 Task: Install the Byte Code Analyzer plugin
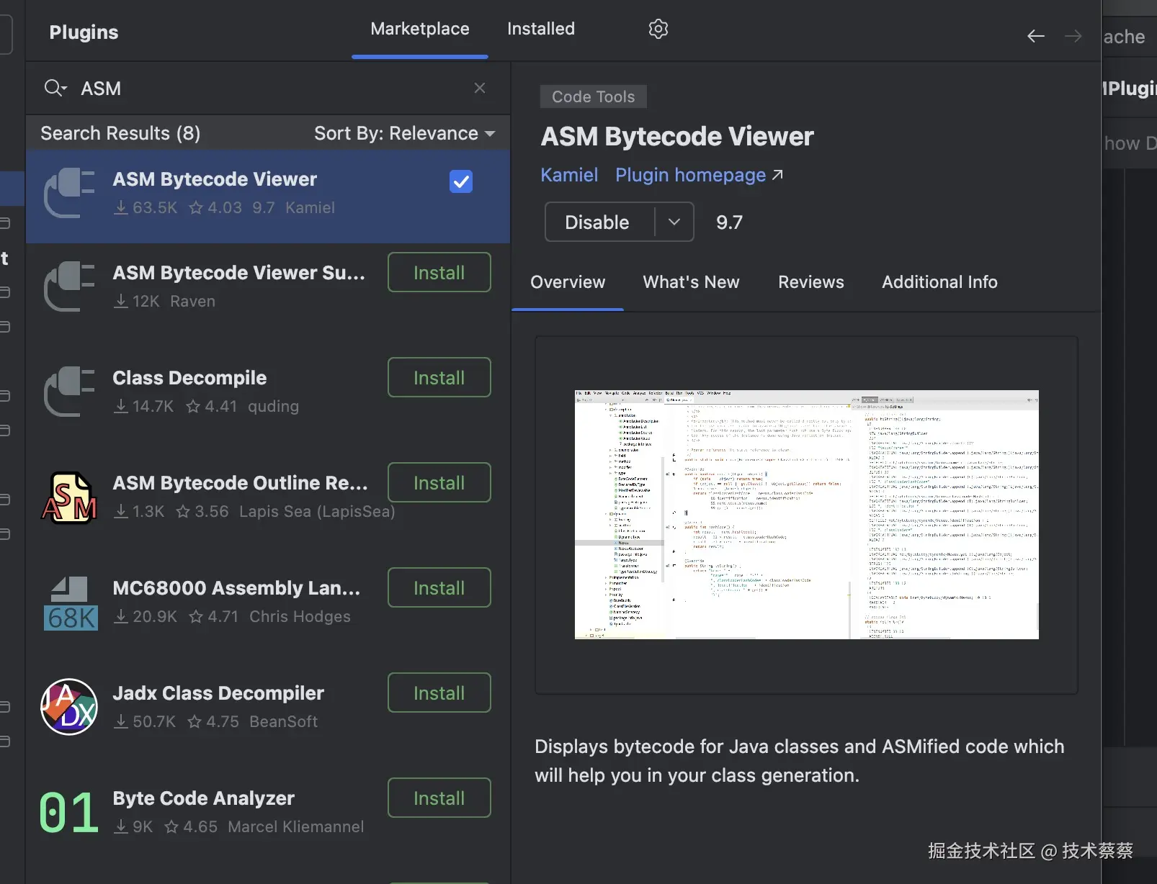pyautogui.click(x=439, y=798)
